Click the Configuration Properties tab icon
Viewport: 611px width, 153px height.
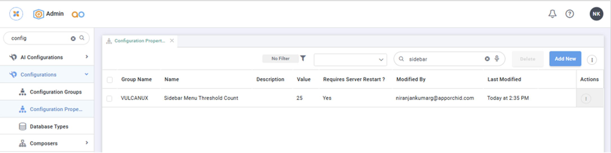[109, 41]
